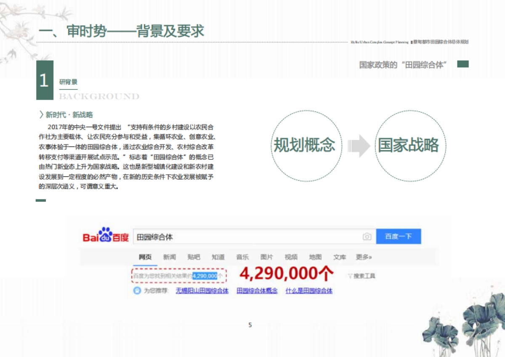Click the chevron before 新时代·新战略

tap(41, 115)
